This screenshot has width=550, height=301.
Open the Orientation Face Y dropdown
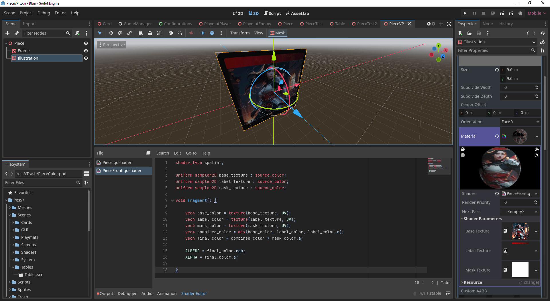pyautogui.click(x=520, y=122)
